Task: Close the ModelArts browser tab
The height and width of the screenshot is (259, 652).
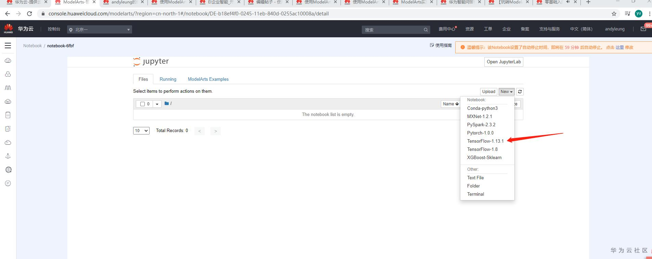Action: tap(94, 2)
